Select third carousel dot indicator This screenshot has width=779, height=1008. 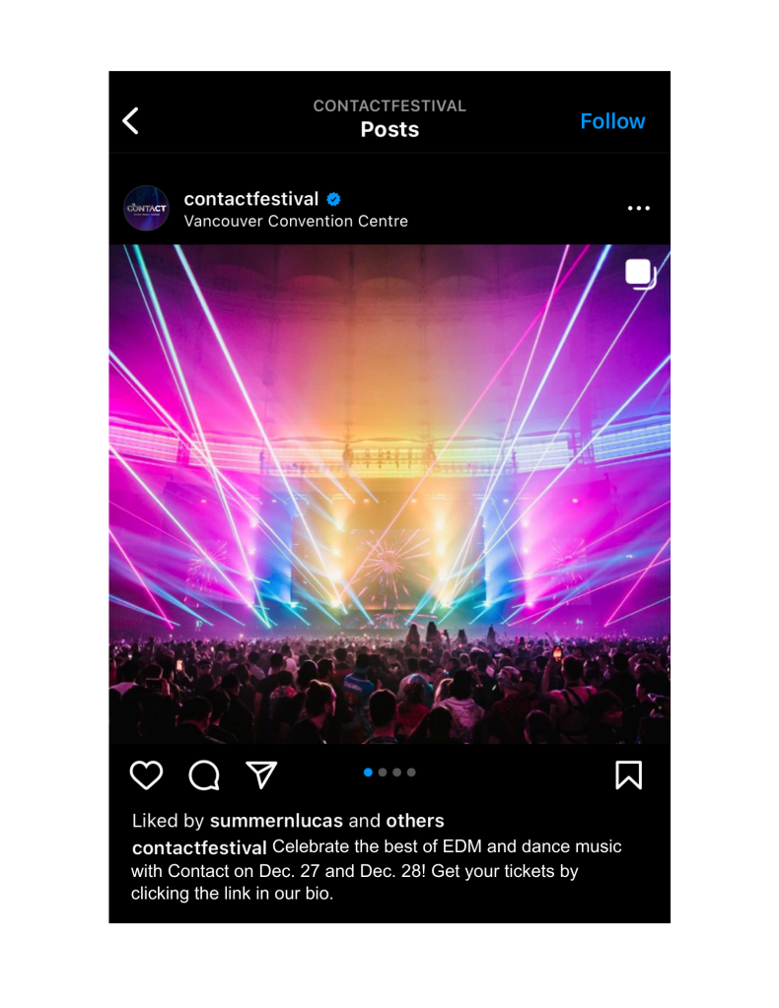[397, 773]
